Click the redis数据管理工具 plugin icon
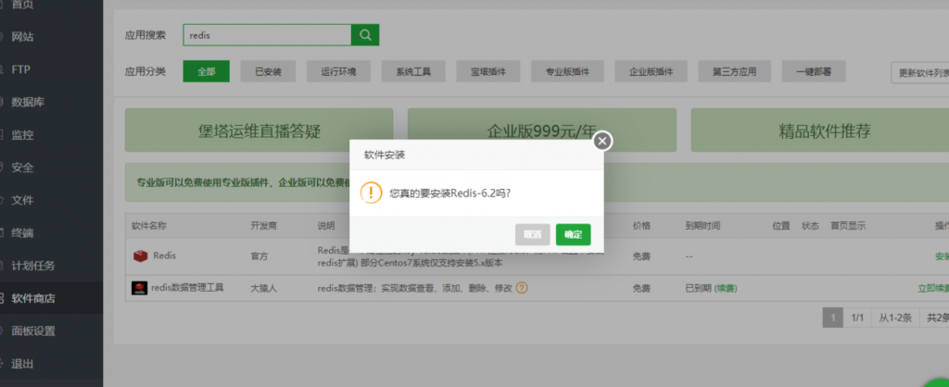 click(140, 288)
